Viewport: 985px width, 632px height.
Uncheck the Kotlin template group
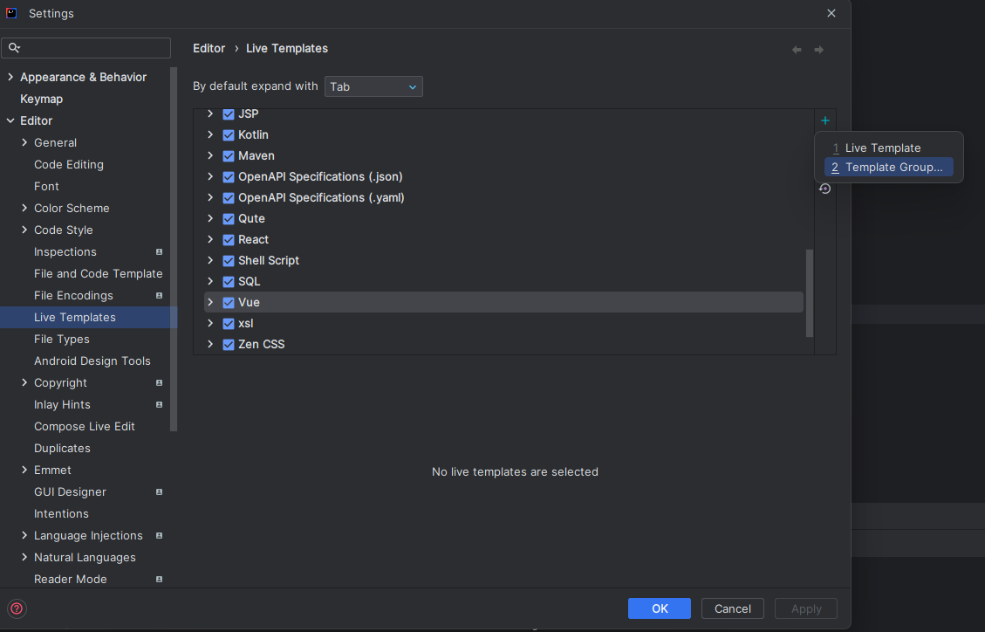pos(228,134)
